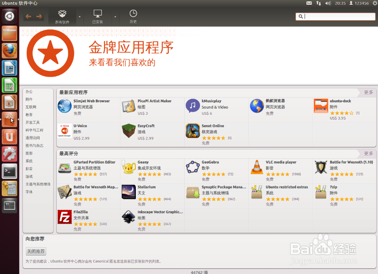Click the Geany icon
This screenshot has height=274, width=378.
(129, 167)
